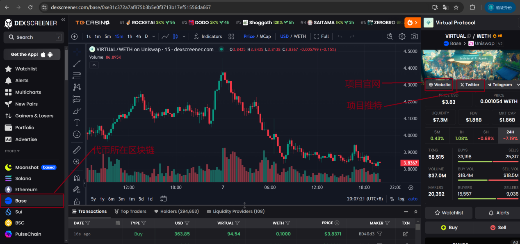Screen dimensions: 520x244
Task: Toggle stay in drawing mode
Action: coord(77,189)
